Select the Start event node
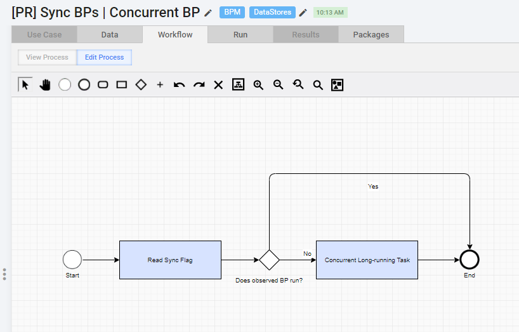Image resolution: width=519 pixels, height=332 pixels. pos(72,260)
